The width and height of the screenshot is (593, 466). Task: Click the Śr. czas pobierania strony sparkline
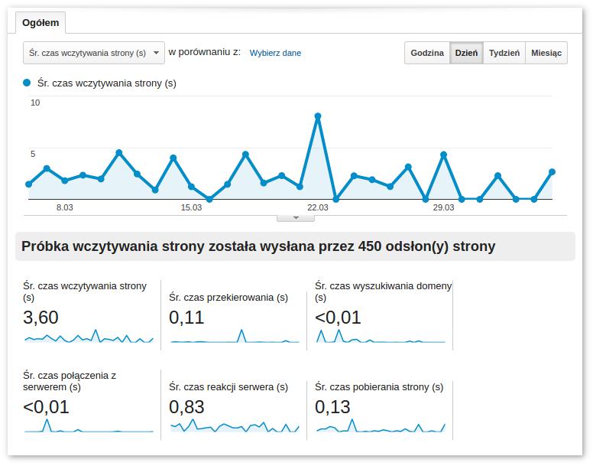click(x=380, y=426)
